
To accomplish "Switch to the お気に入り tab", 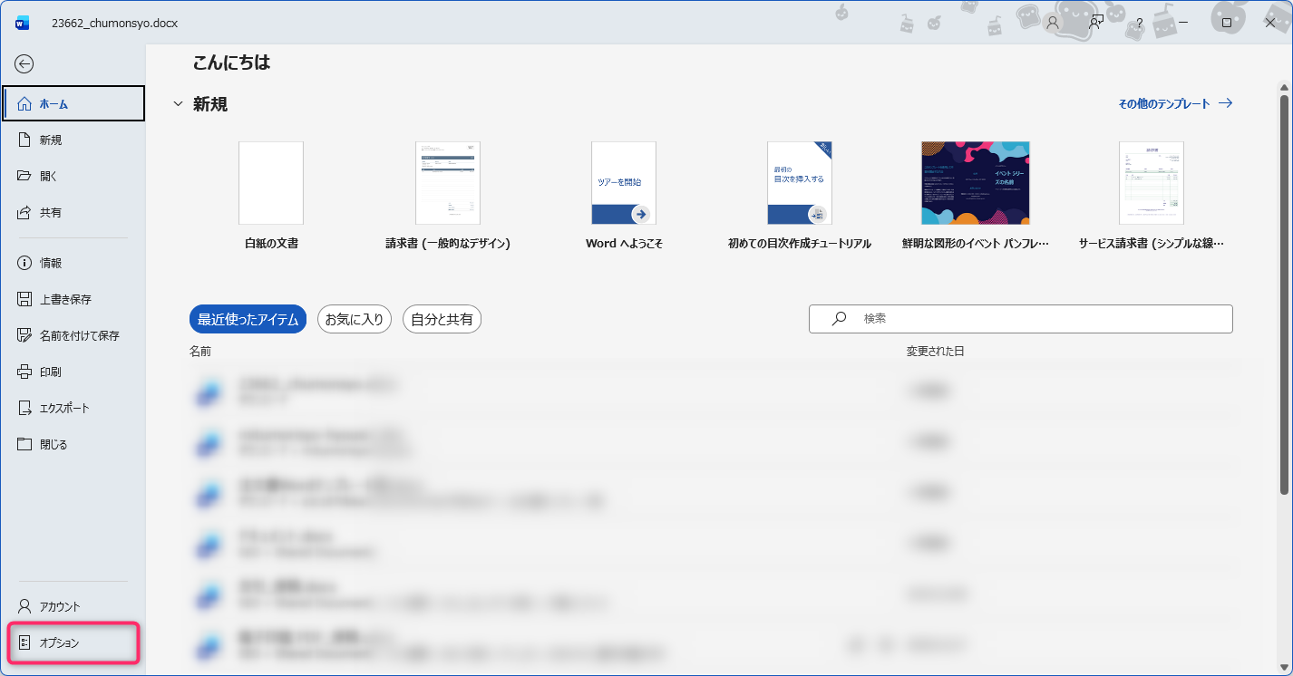I will pyautogui.click(x=355, y=319).
